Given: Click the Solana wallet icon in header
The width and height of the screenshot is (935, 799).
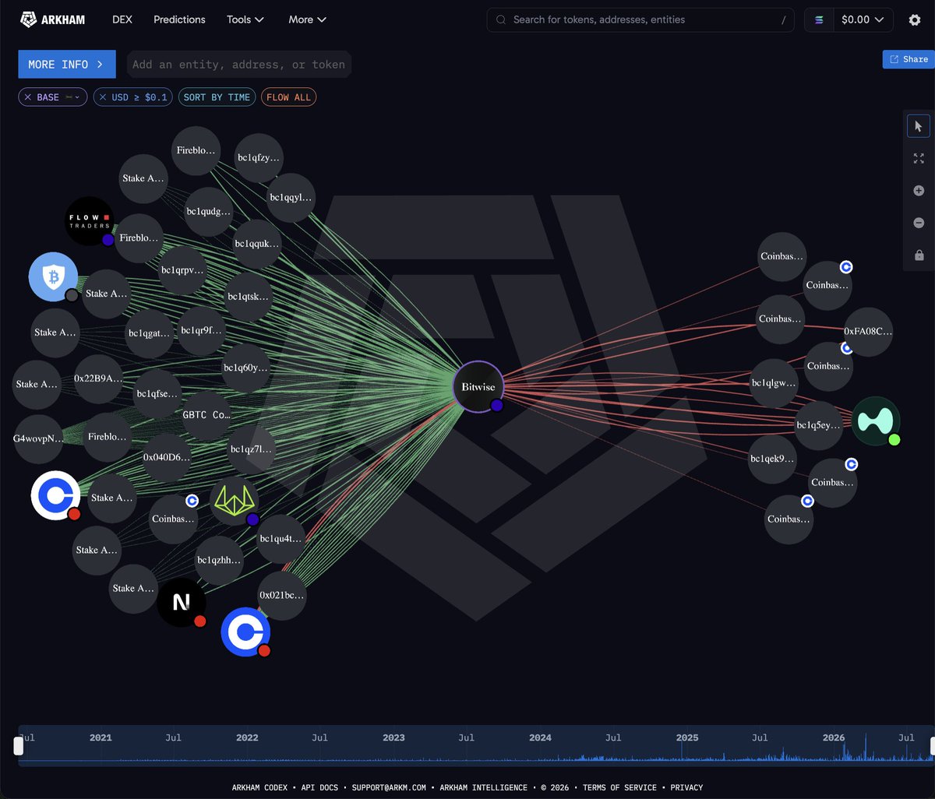Looking at the screenshot, I should click(x=819, y=20).
